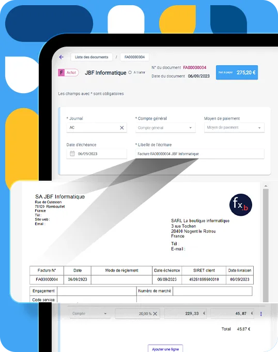Click the 229,33 amount field
The height and width of the screenshot is (352, 278).
click(186, 313)
